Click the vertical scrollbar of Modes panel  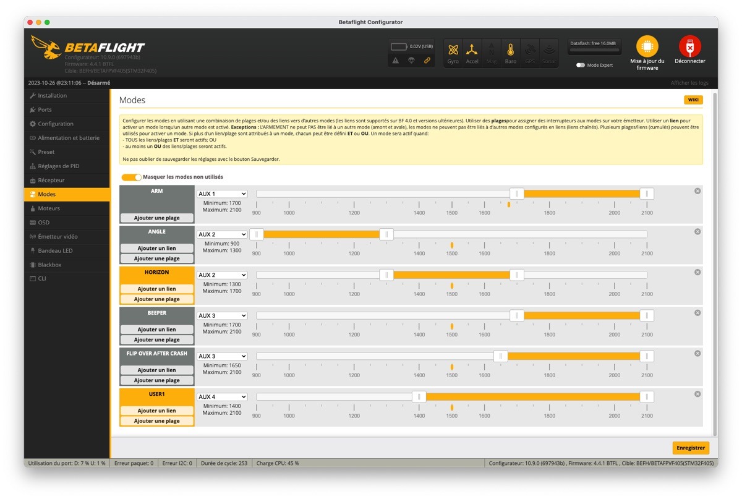coord(715,263)
